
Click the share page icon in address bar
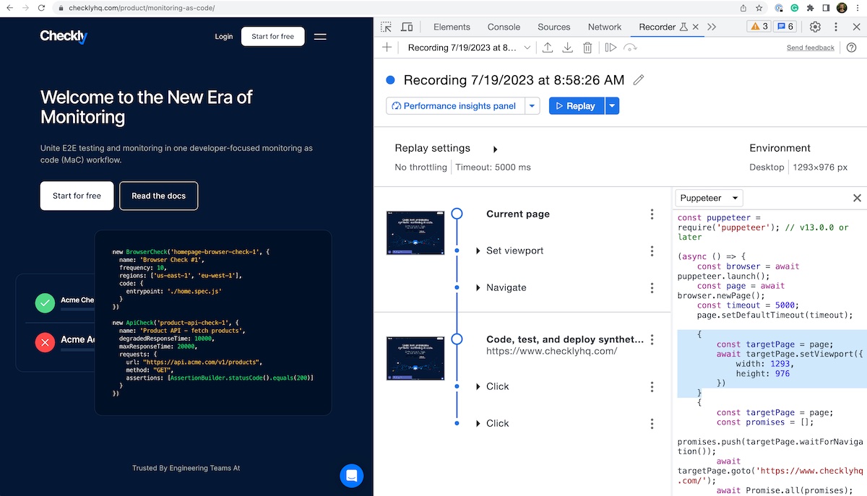743,8
